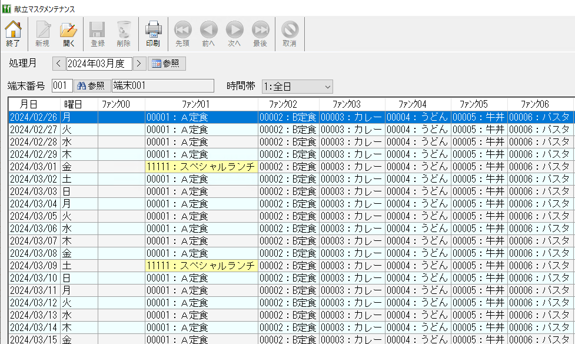The width and height of the screenshot is (575, 344).
Task: Click the ﾌｧﾝｸ05 column header
Action: (479, 104)
